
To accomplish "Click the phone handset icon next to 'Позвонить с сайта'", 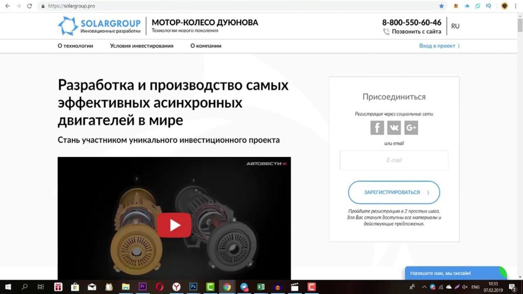I will [386, 32].
